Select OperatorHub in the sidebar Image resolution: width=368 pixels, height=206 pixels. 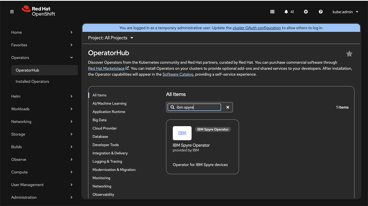[x=44, y=70]
